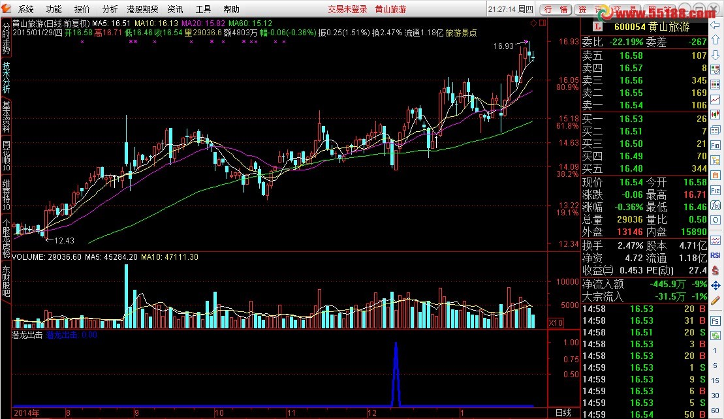This screenshot has height=419, width=724.
Task: Click the 交易未登录 link in title bar
Action: pos(348,9)
